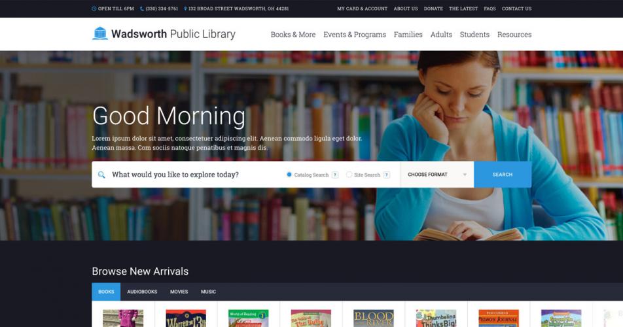This screenshot has width=623, height=327.
Task: Expand the Choose Format dropdown
Action: pyautogui.click(x=437, y=175)
